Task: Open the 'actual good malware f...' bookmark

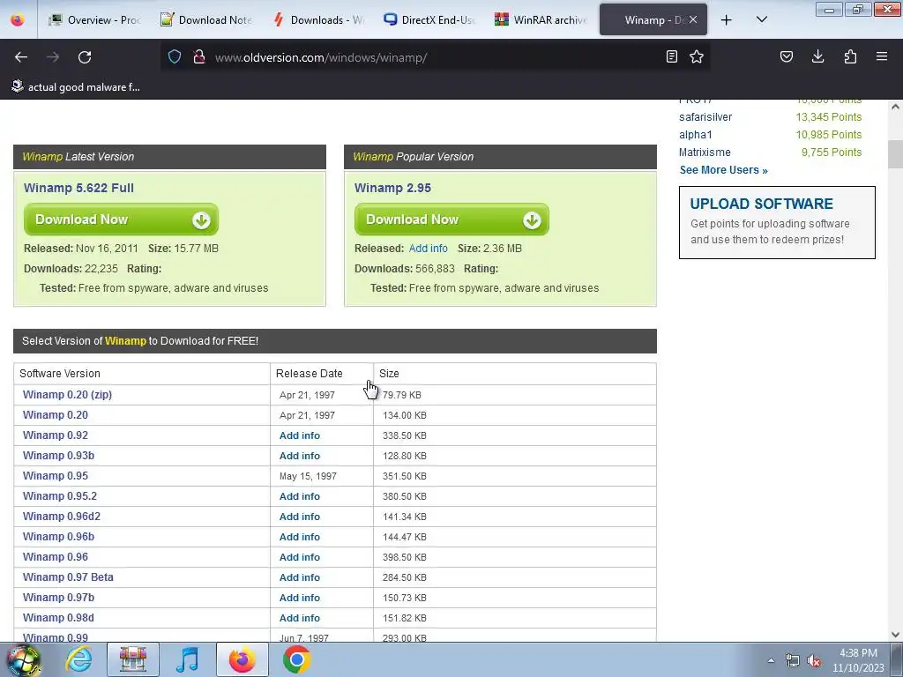Action: pyautogui.click(x=76, y=87)
